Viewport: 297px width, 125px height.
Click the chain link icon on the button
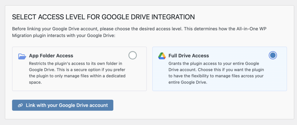20,105
